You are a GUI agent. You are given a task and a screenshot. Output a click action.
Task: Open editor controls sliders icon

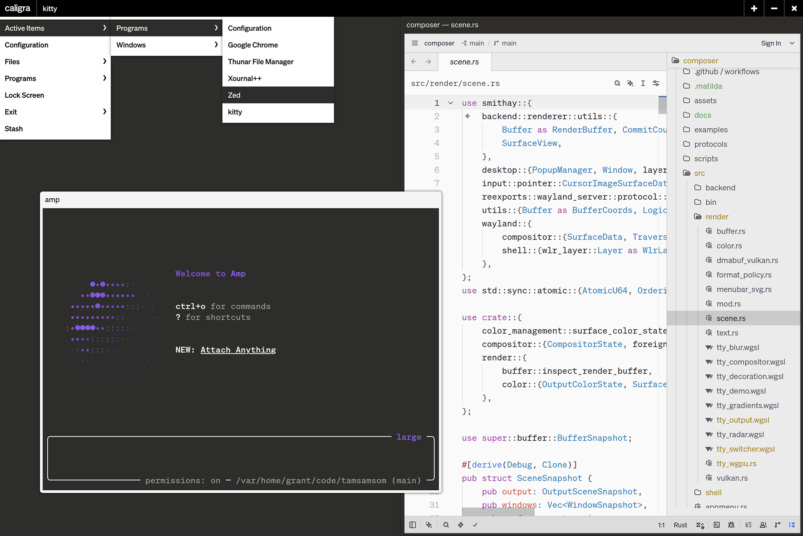click(x=656, y=83)
